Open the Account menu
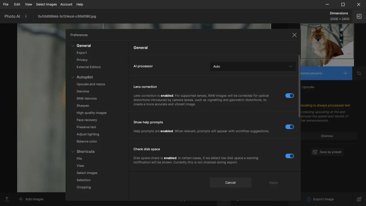 tap(66, 4)
